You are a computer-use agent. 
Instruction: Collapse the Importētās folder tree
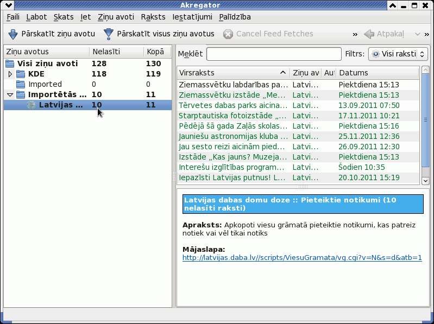10,94
